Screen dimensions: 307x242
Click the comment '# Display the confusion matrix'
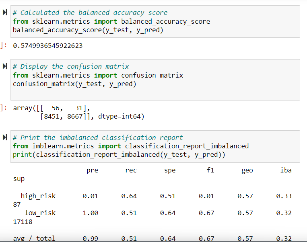tap(71, 66)
